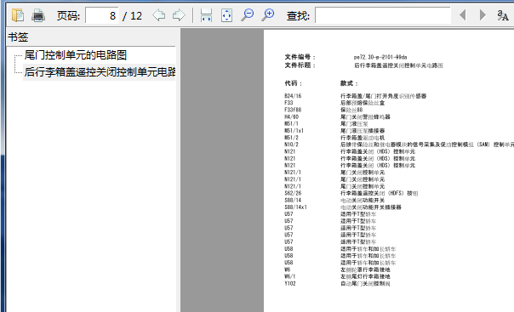Click code S62/26 row
Screen dimensions: 514x312
pyautogui.click(x=293, y=193)
